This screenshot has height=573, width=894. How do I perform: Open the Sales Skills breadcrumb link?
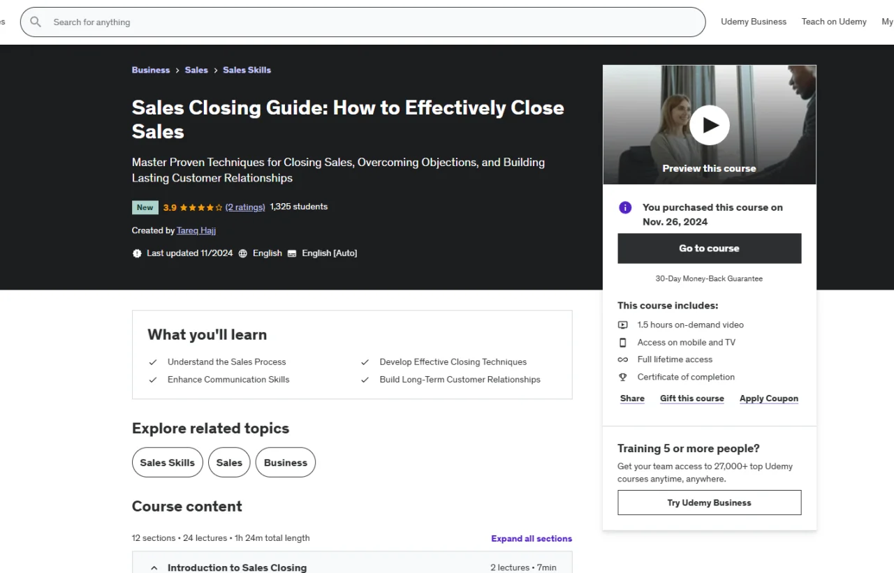tap(247, 70)
